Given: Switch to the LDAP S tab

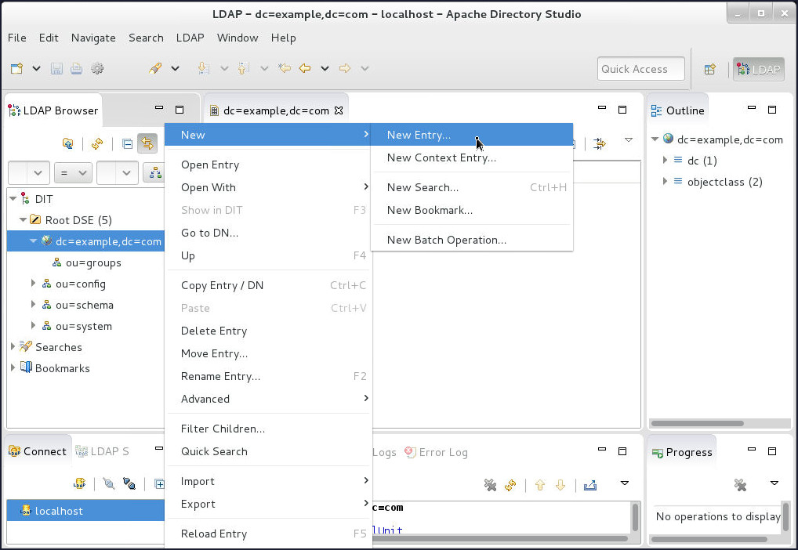Looking at the screenshot, I should [x=102, y=451].
